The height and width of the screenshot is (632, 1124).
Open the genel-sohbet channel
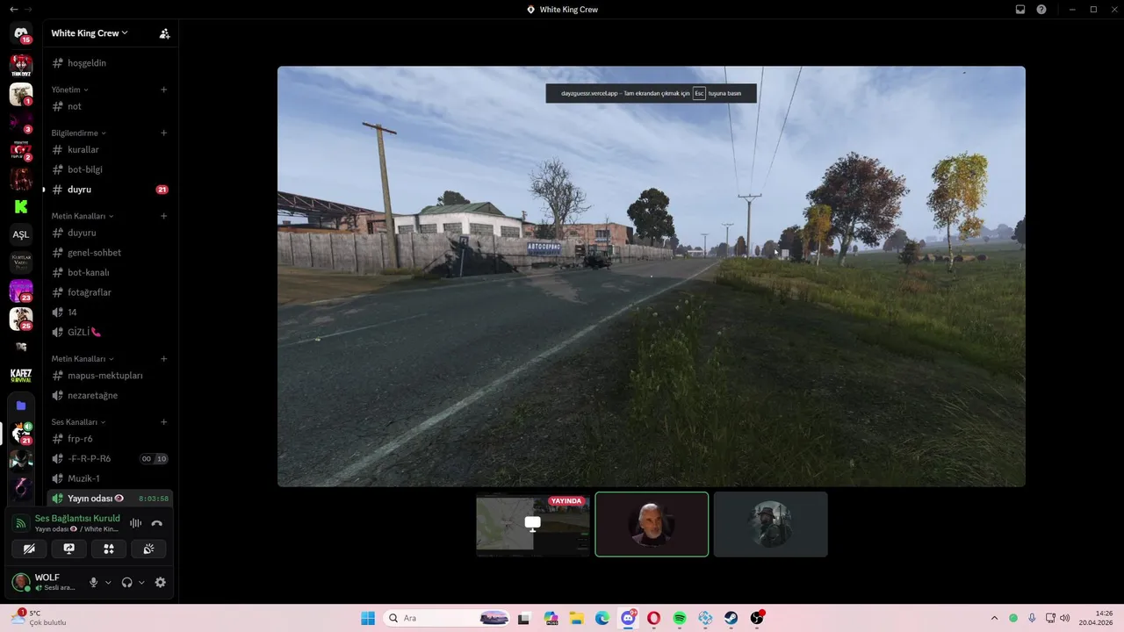110,253
